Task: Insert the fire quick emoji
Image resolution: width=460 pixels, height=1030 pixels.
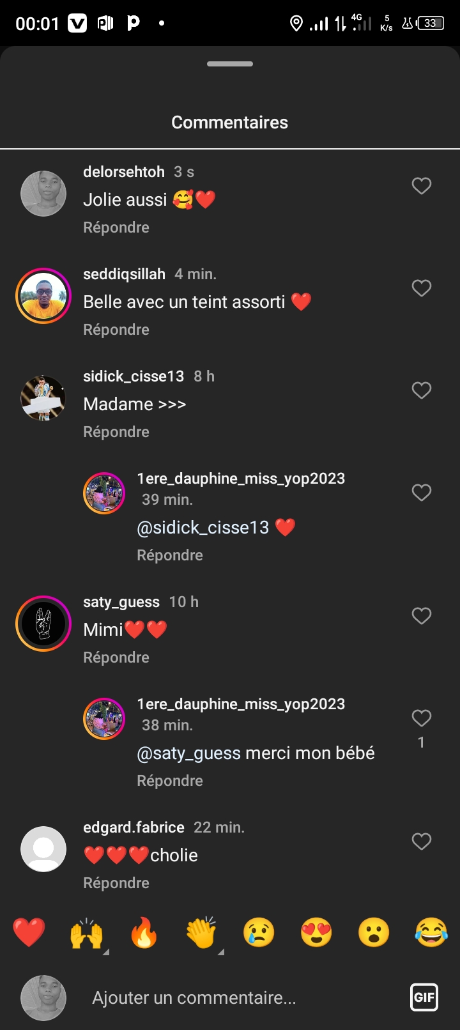Action: pyautogui.click(x=144, y=933)
